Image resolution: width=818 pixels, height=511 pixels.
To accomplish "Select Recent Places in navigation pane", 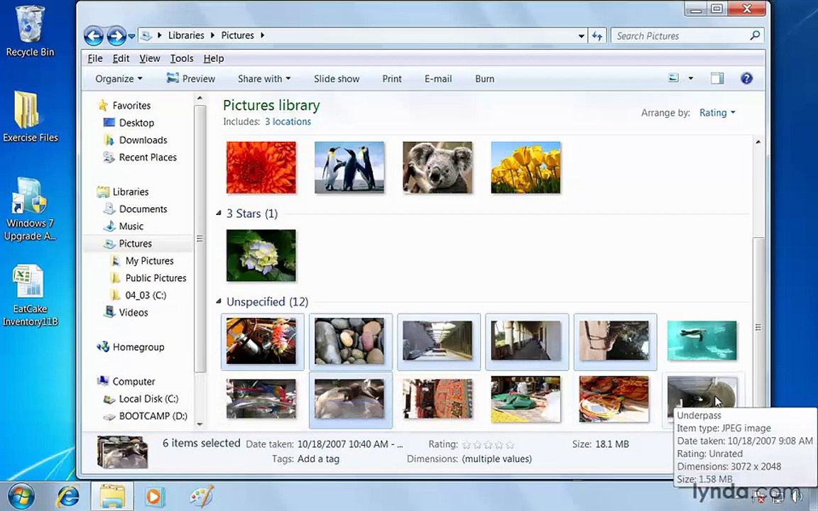I will click(x=148, y=157).
